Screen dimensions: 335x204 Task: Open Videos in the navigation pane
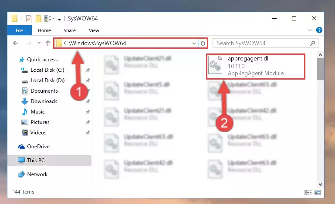38,133
